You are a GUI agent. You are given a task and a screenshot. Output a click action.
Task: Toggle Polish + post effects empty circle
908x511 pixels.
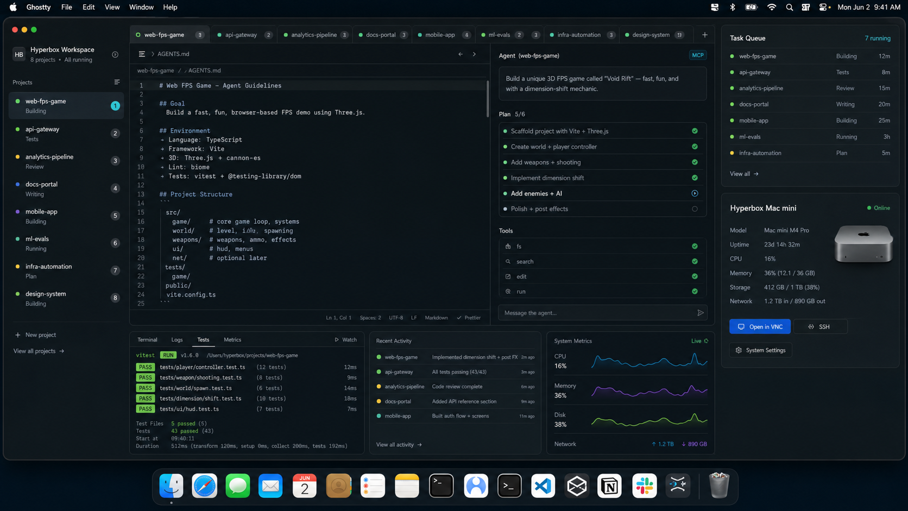(695, 209)
